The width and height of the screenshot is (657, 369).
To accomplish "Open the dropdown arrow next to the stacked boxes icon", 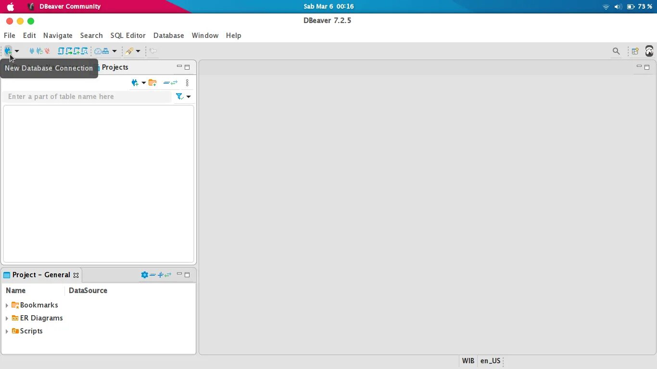I will pyautogui.click(x=114, y=51).
